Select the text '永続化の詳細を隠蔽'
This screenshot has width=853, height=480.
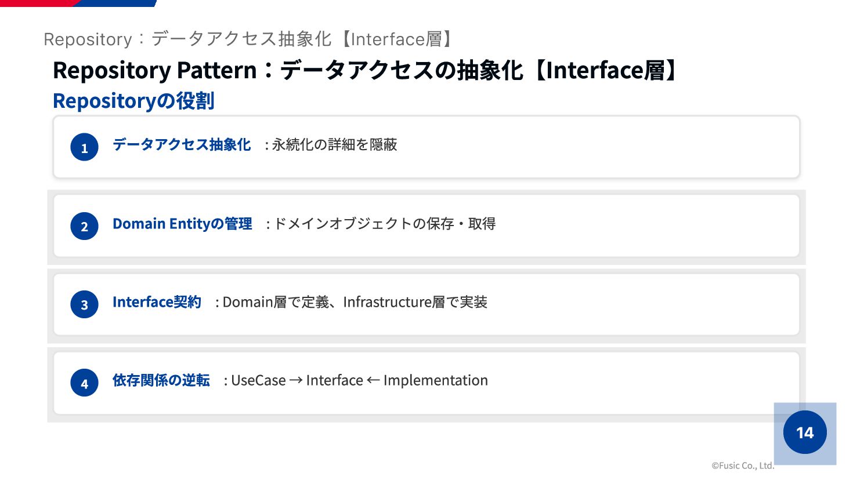point(334,144)
